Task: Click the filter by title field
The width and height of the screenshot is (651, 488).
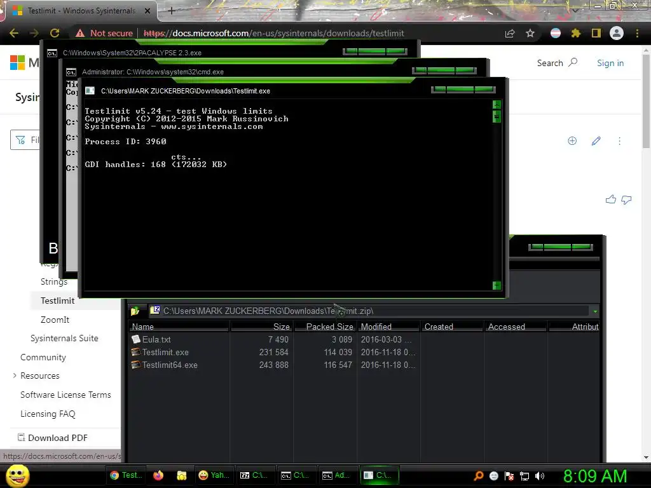Action: coord(25,140)
